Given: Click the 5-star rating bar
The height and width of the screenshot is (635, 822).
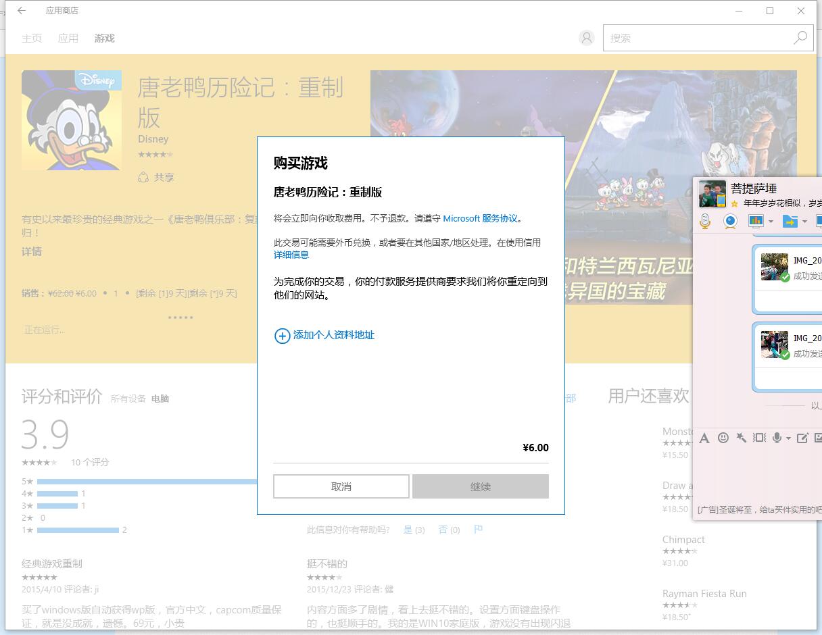Looking at the screenshot, I should [x=147, y=482].
